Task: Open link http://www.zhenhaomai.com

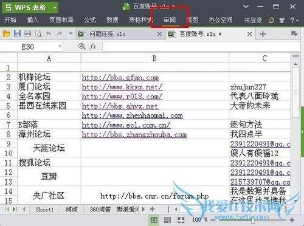Action: tap(132, 115)
